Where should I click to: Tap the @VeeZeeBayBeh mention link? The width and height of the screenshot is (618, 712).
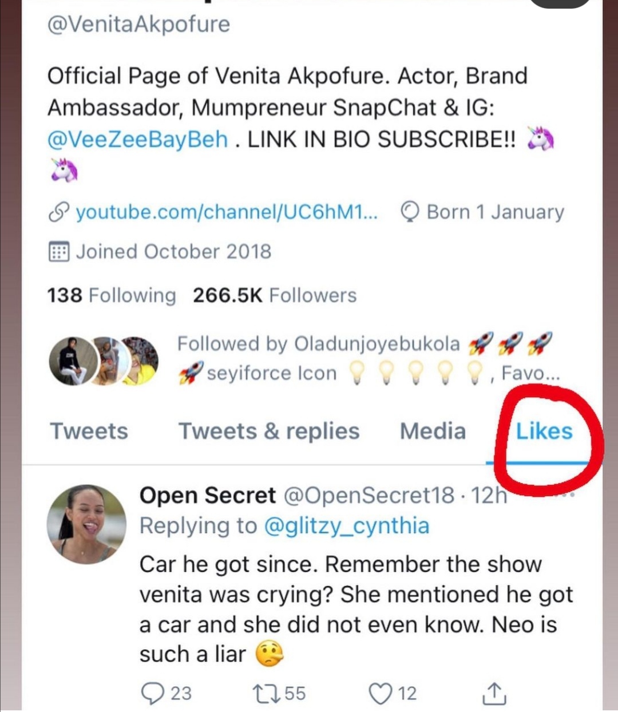coord(137,139)
